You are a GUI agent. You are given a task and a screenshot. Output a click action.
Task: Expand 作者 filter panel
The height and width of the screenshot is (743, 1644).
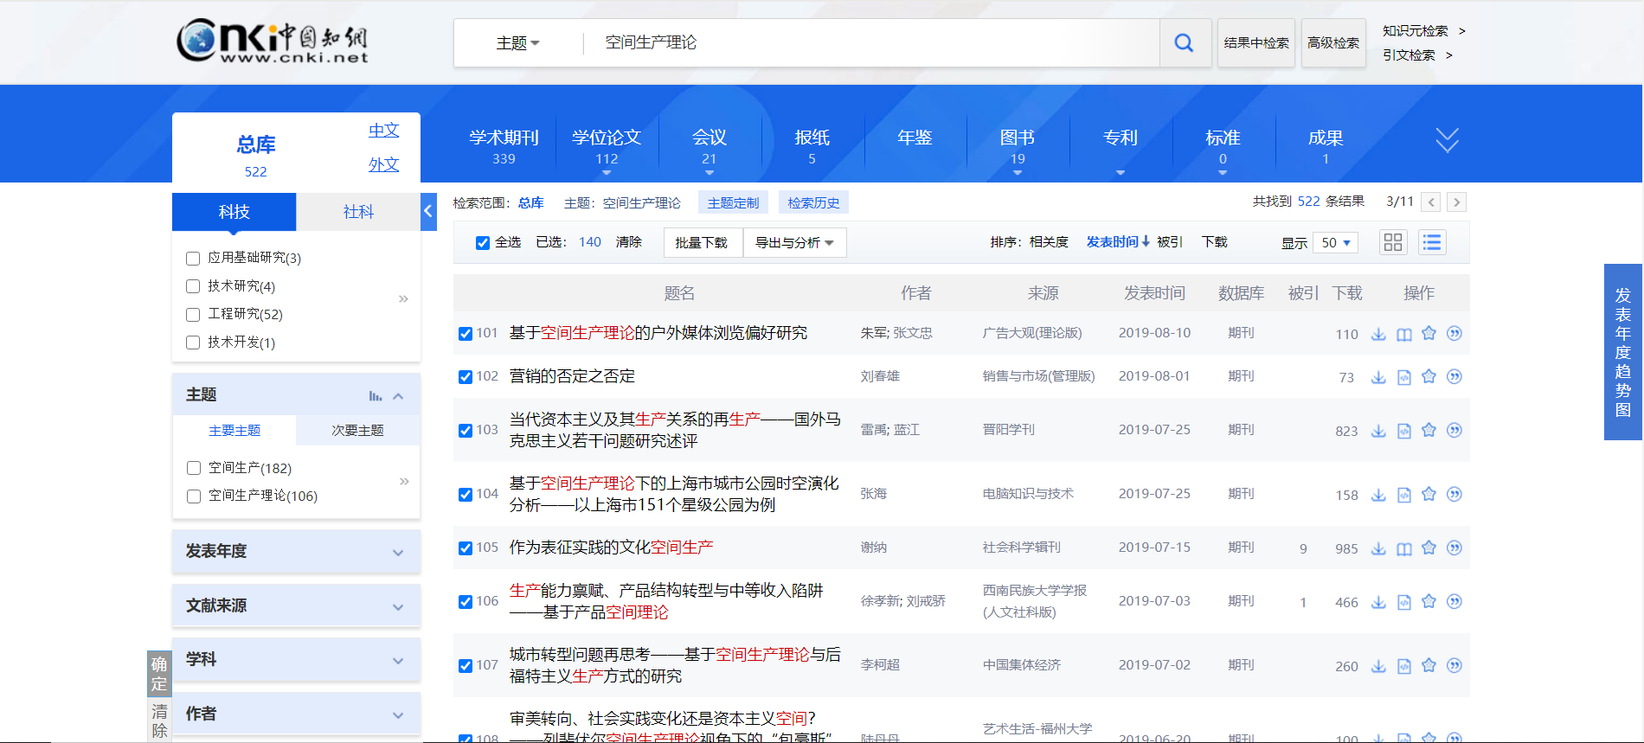tap(296, 714)
